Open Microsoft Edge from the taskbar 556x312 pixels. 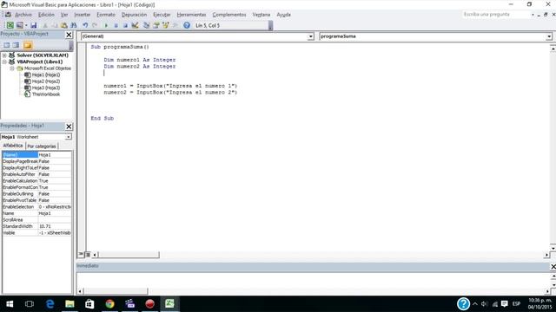coord(50,304)
